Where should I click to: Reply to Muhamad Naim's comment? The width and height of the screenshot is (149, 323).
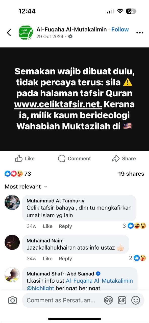pos(65,259)
